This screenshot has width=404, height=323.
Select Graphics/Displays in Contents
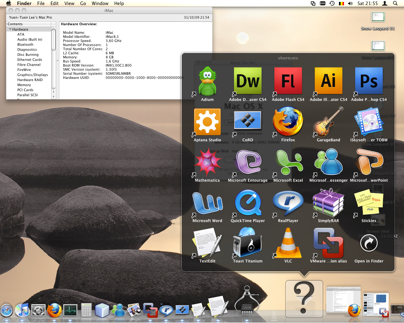point(33,75)
